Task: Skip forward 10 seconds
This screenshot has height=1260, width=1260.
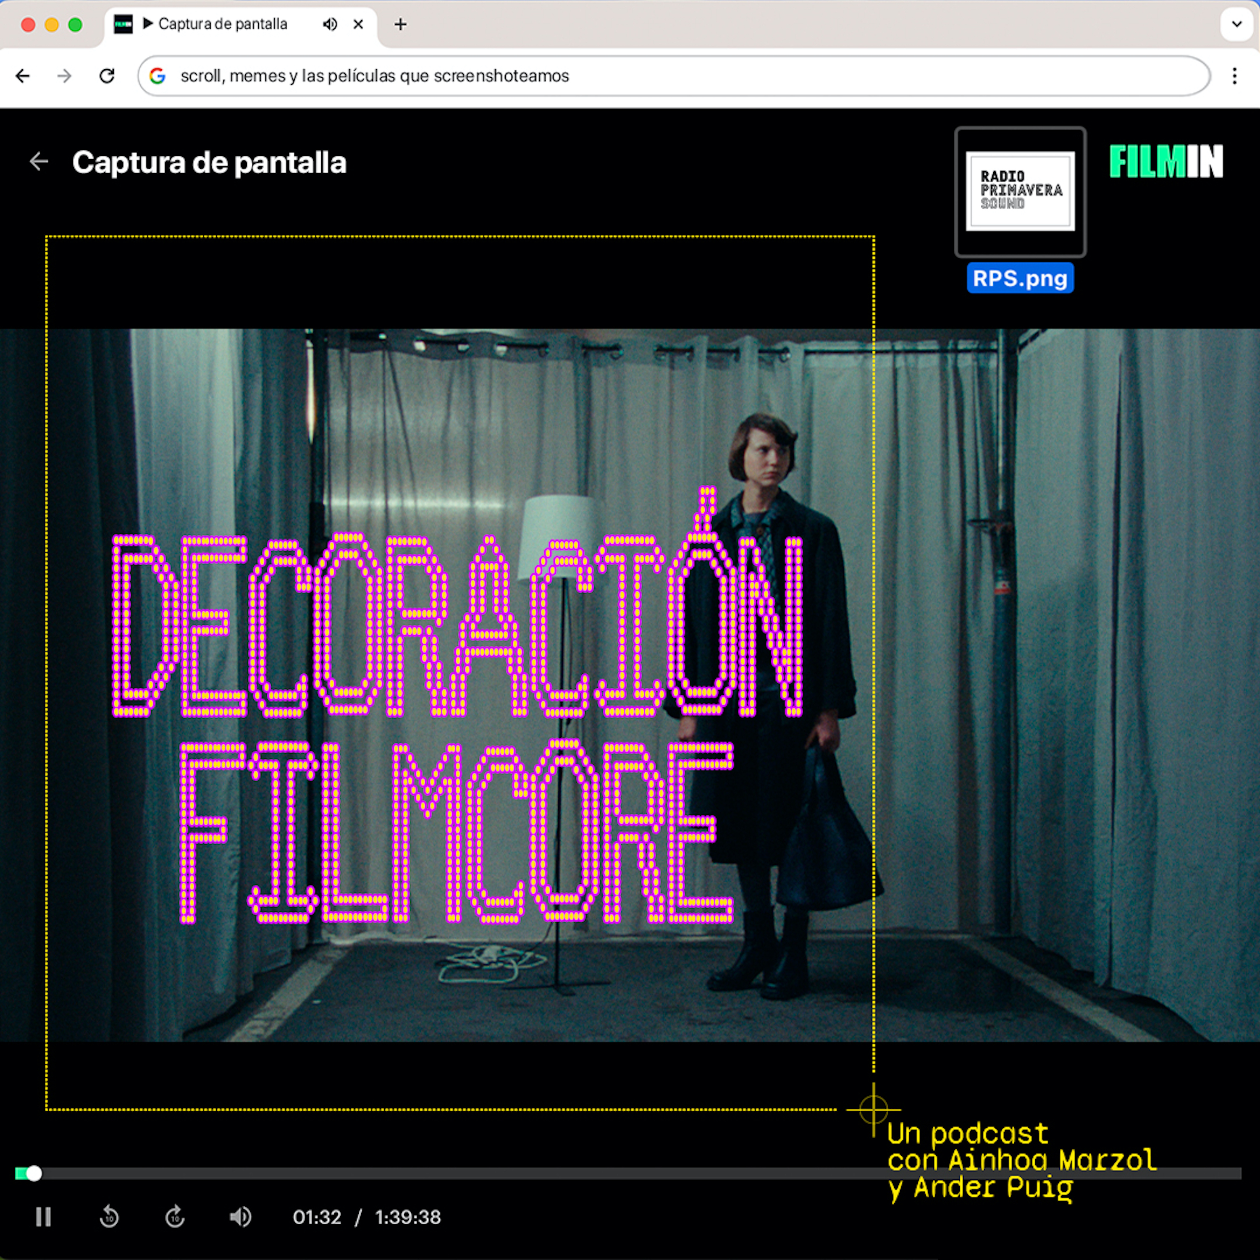Action: 175,1217
